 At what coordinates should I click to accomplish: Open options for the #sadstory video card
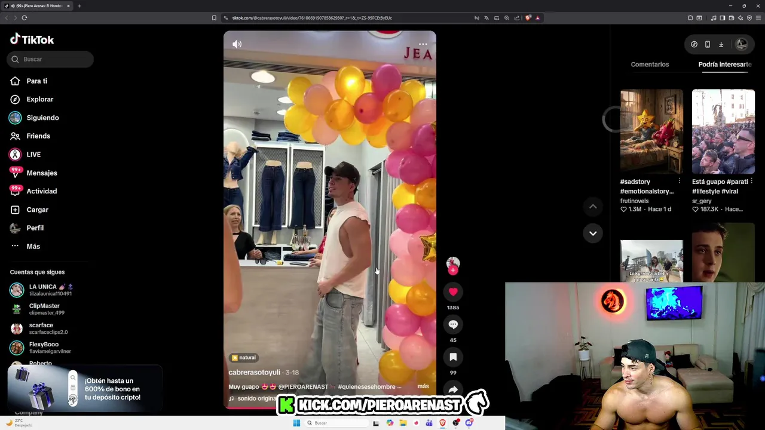pos(679,181)
